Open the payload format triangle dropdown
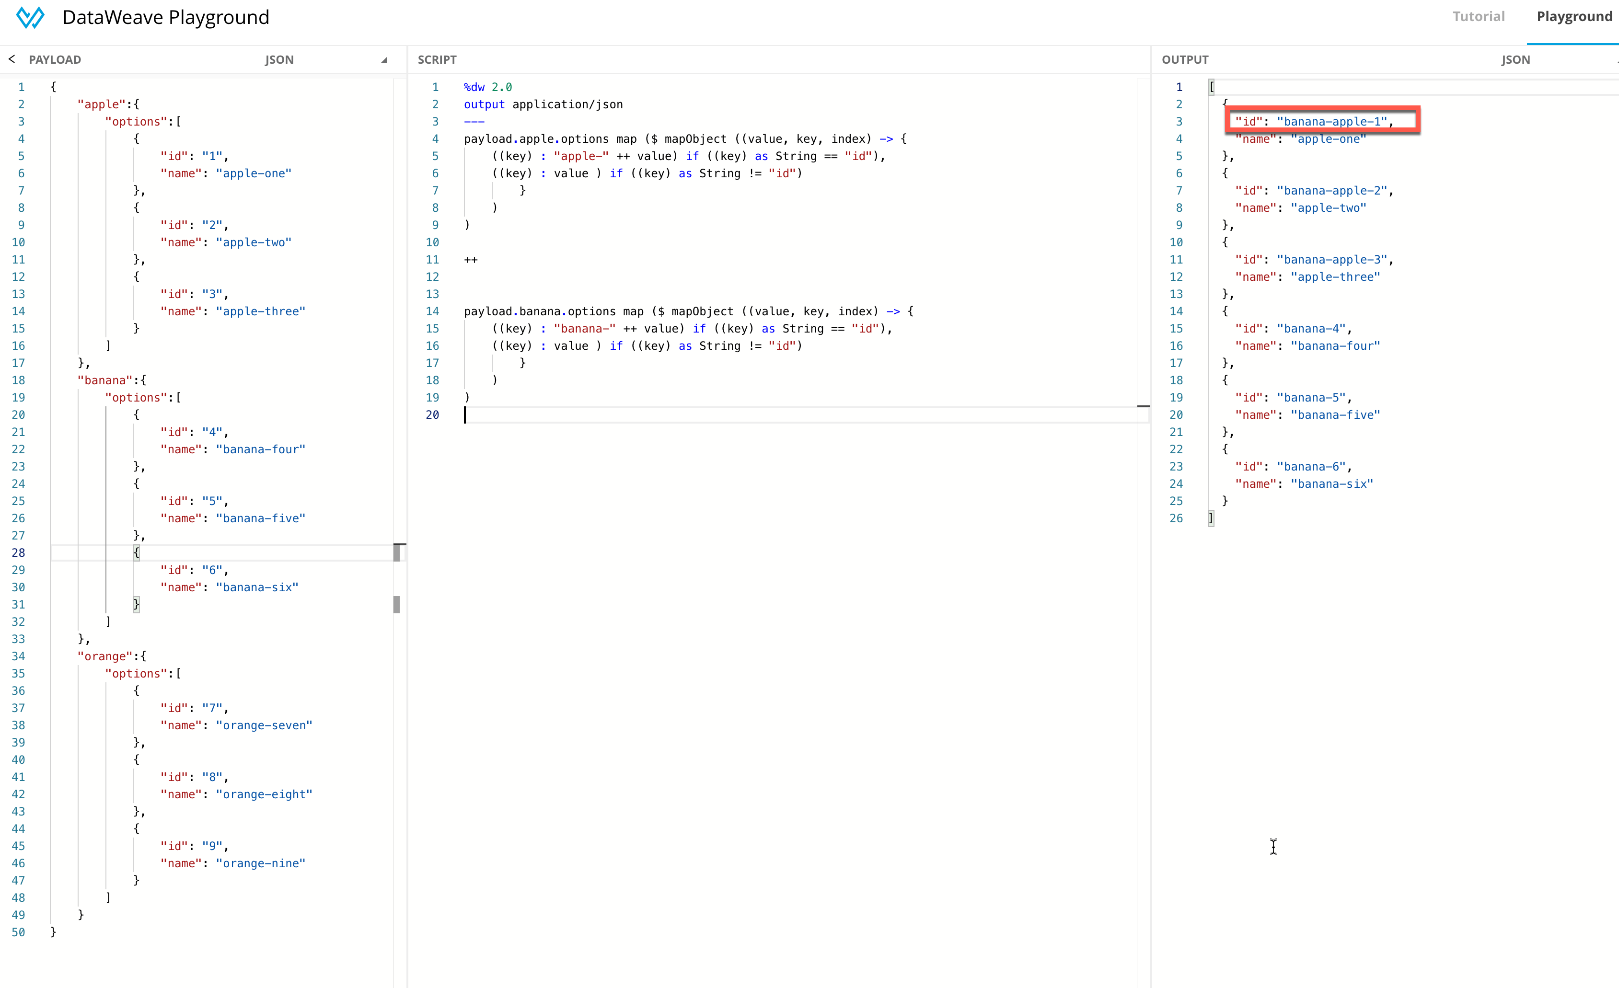This screenshot has width=1619, height=988. point(384,60)
